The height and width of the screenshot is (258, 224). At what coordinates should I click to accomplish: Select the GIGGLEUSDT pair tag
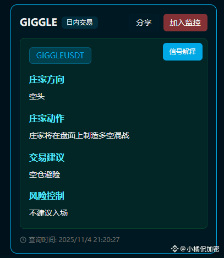click(x=60, y=56)
